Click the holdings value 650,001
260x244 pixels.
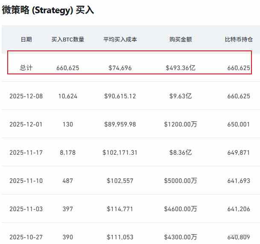(239, 124)
